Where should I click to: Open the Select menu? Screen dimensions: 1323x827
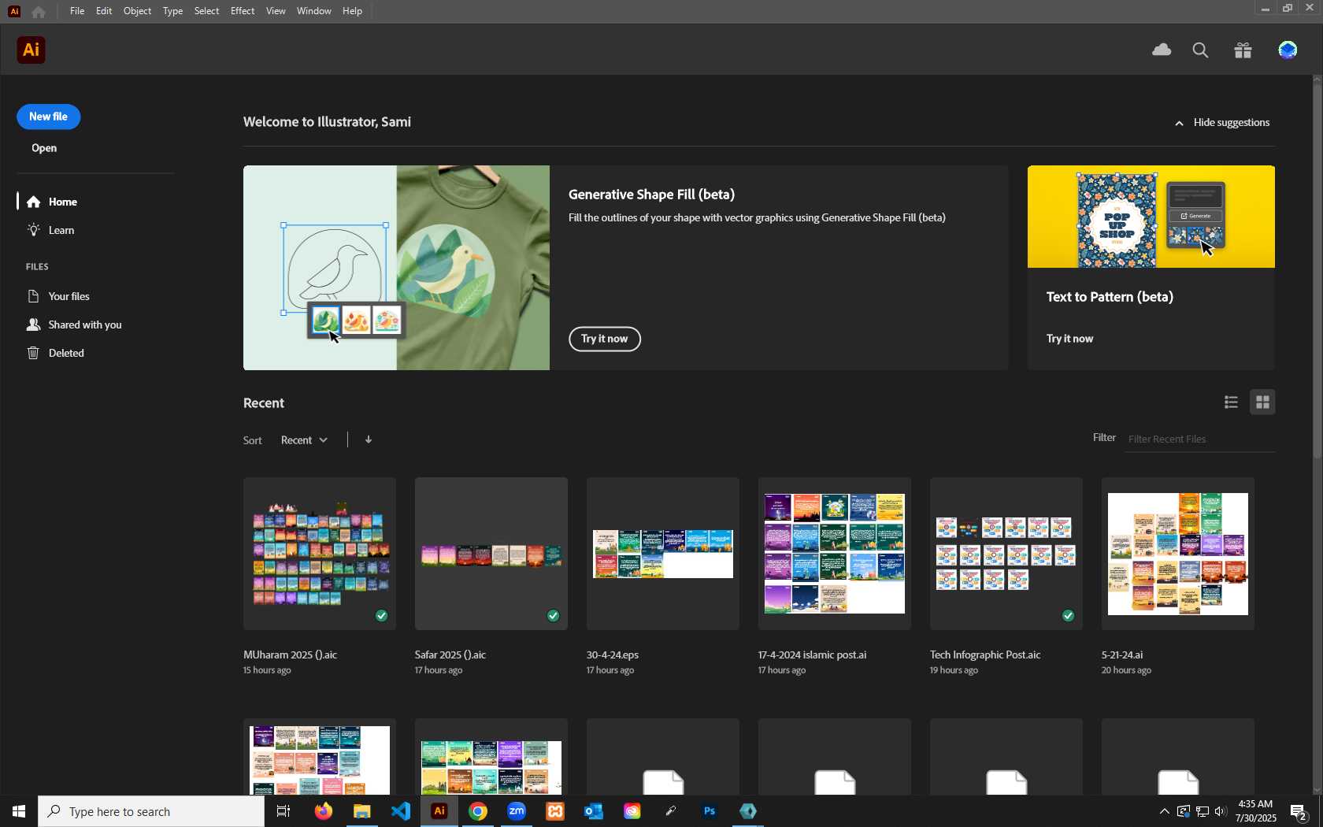click(206, 11)
